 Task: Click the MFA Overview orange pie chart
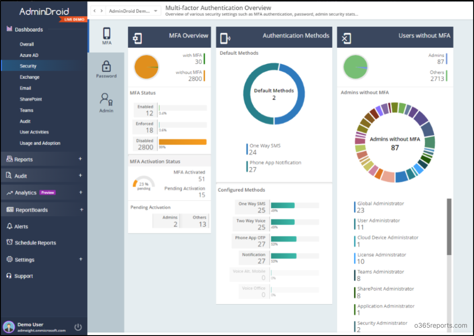tap(146, 67)
